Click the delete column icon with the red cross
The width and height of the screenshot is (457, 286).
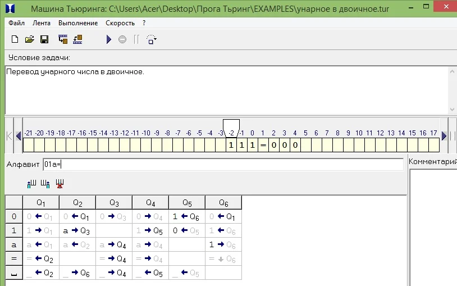coord(60,184)
